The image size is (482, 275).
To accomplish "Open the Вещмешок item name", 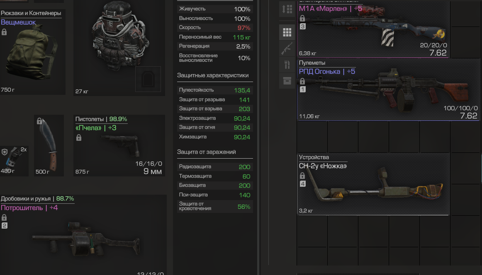I will [18, 22].
